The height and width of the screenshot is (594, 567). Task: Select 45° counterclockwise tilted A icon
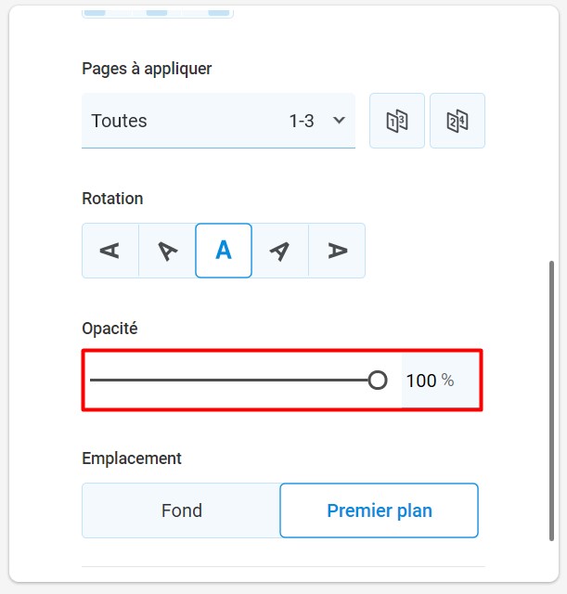click(167, 251)
